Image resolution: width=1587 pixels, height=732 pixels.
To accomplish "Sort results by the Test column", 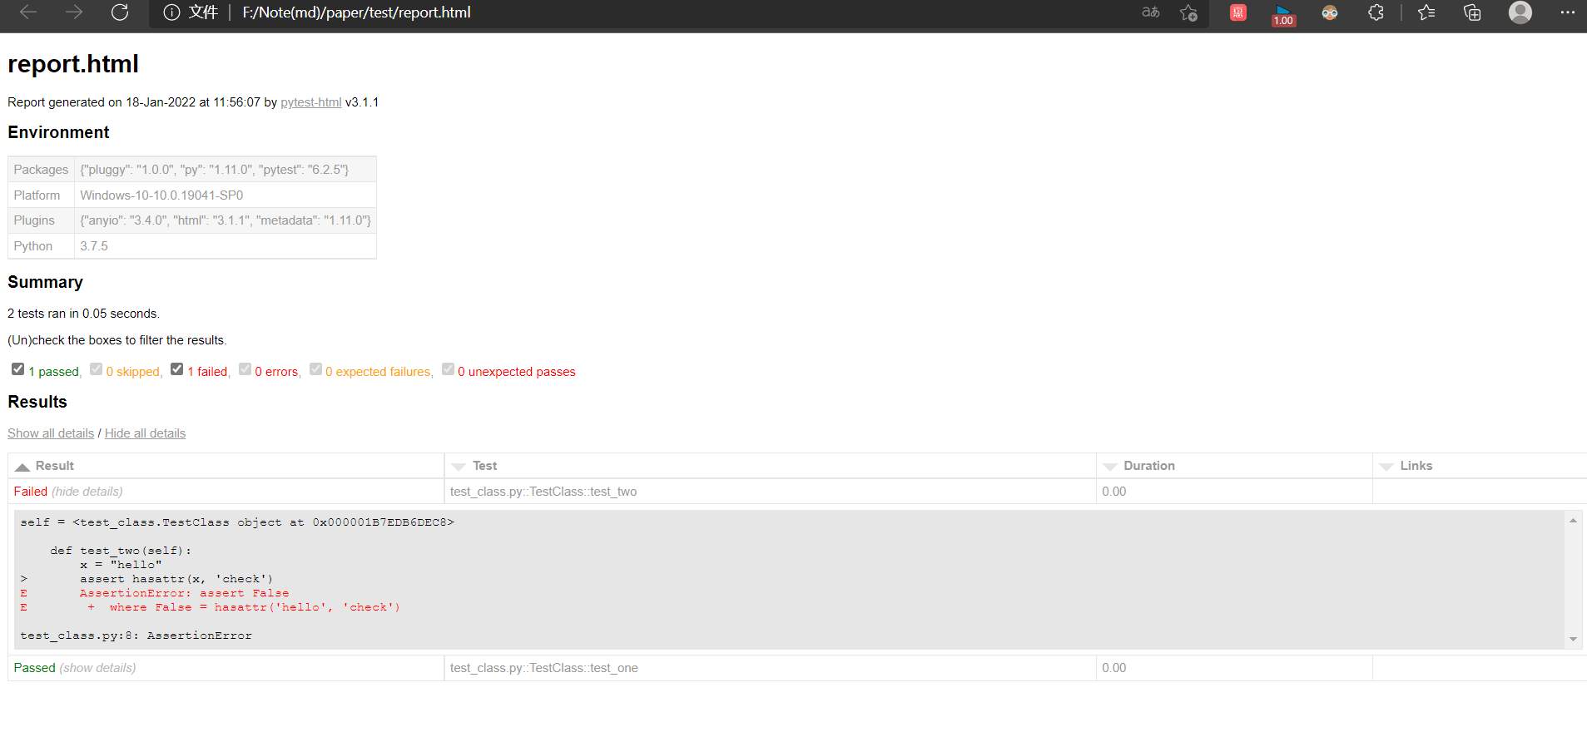I will click(770, 466).
